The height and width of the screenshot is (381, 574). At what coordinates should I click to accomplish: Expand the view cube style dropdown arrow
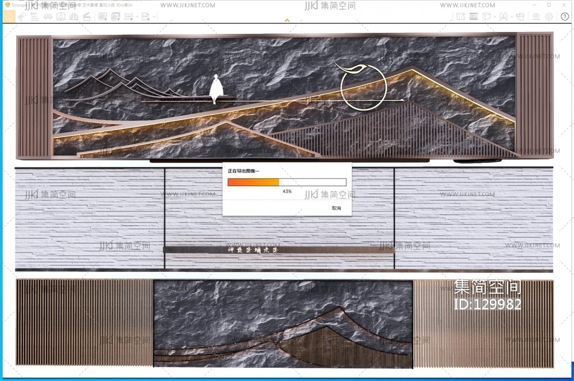(x=494, y=17)
